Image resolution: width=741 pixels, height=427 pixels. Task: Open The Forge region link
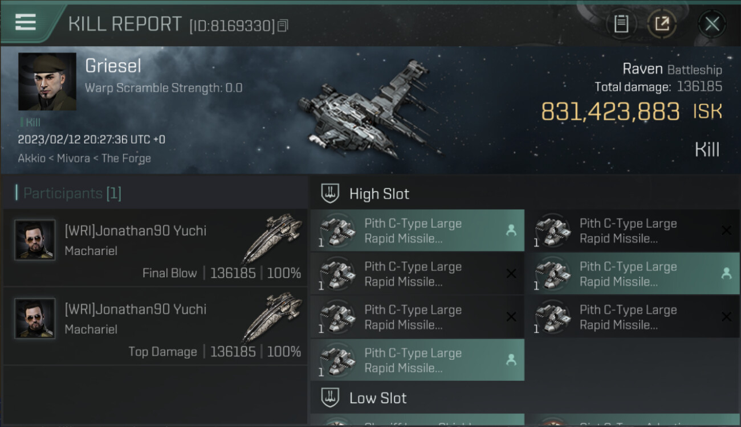[126, 158]
